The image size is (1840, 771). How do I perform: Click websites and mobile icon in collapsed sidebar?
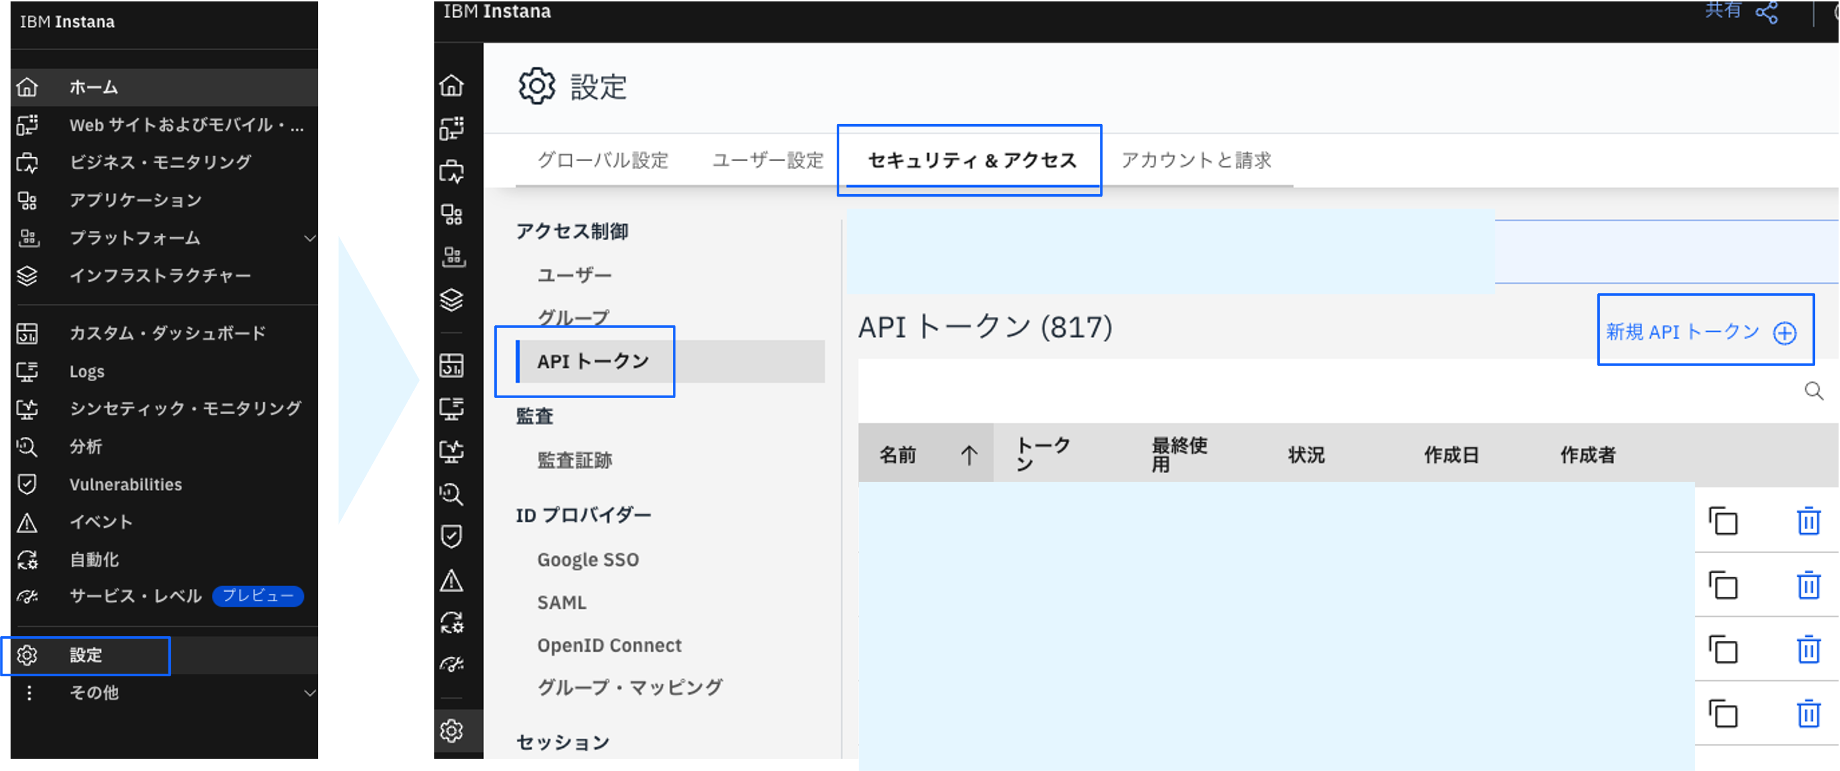(452, 129)
